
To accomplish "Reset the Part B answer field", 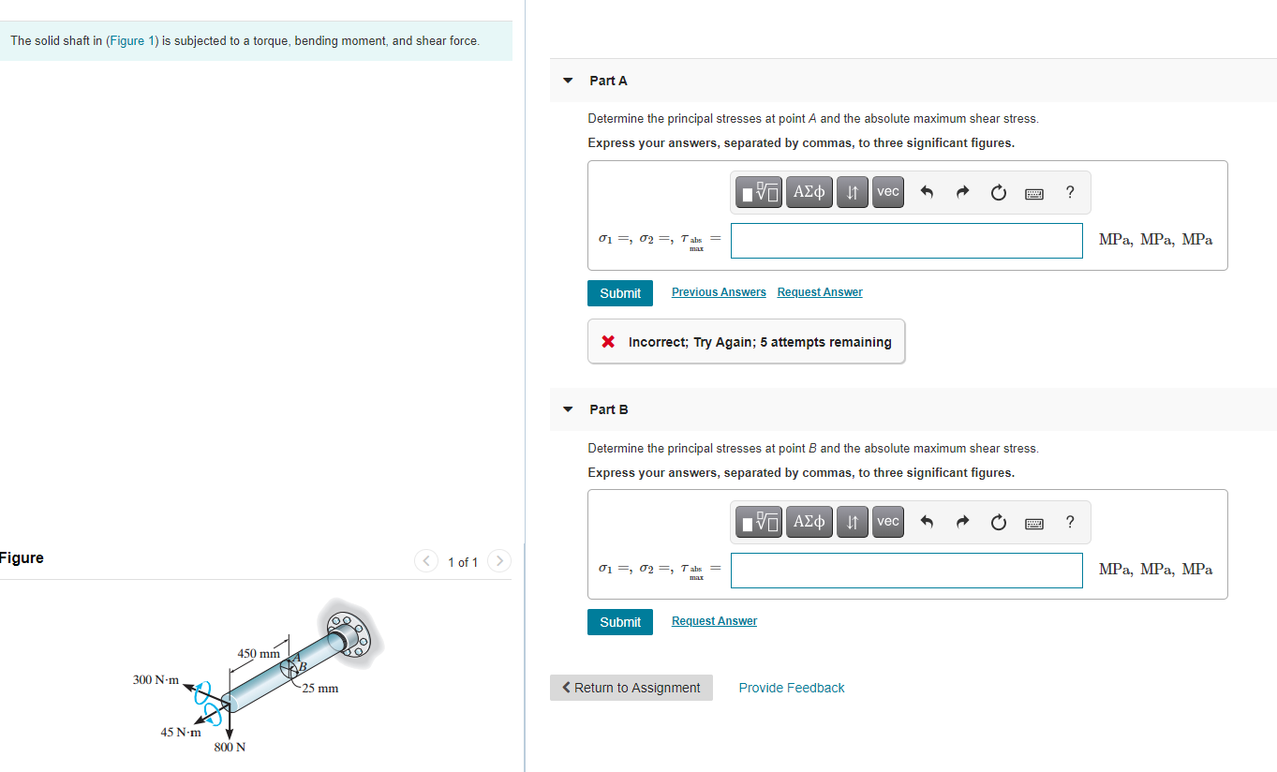I will [998, 523].
